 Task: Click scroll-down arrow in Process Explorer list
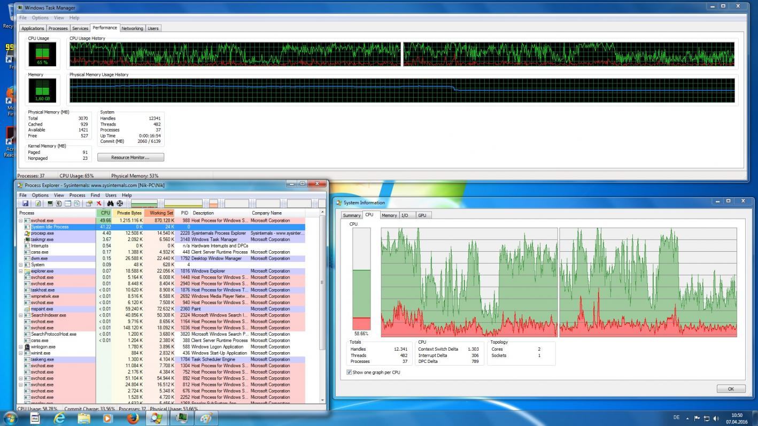click(322, 400)
